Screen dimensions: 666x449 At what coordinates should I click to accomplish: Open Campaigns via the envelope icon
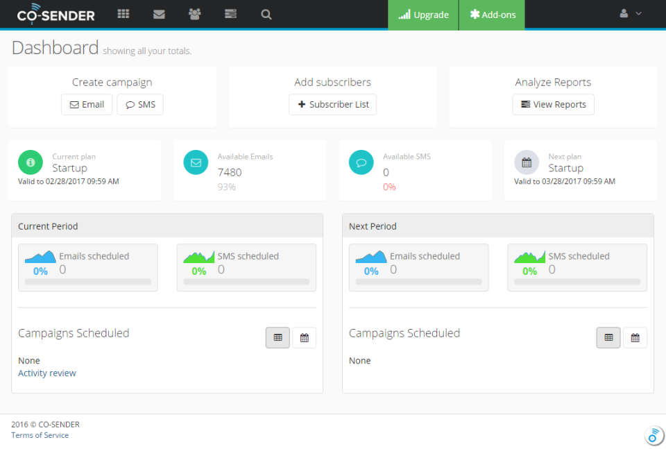point(159,14)
